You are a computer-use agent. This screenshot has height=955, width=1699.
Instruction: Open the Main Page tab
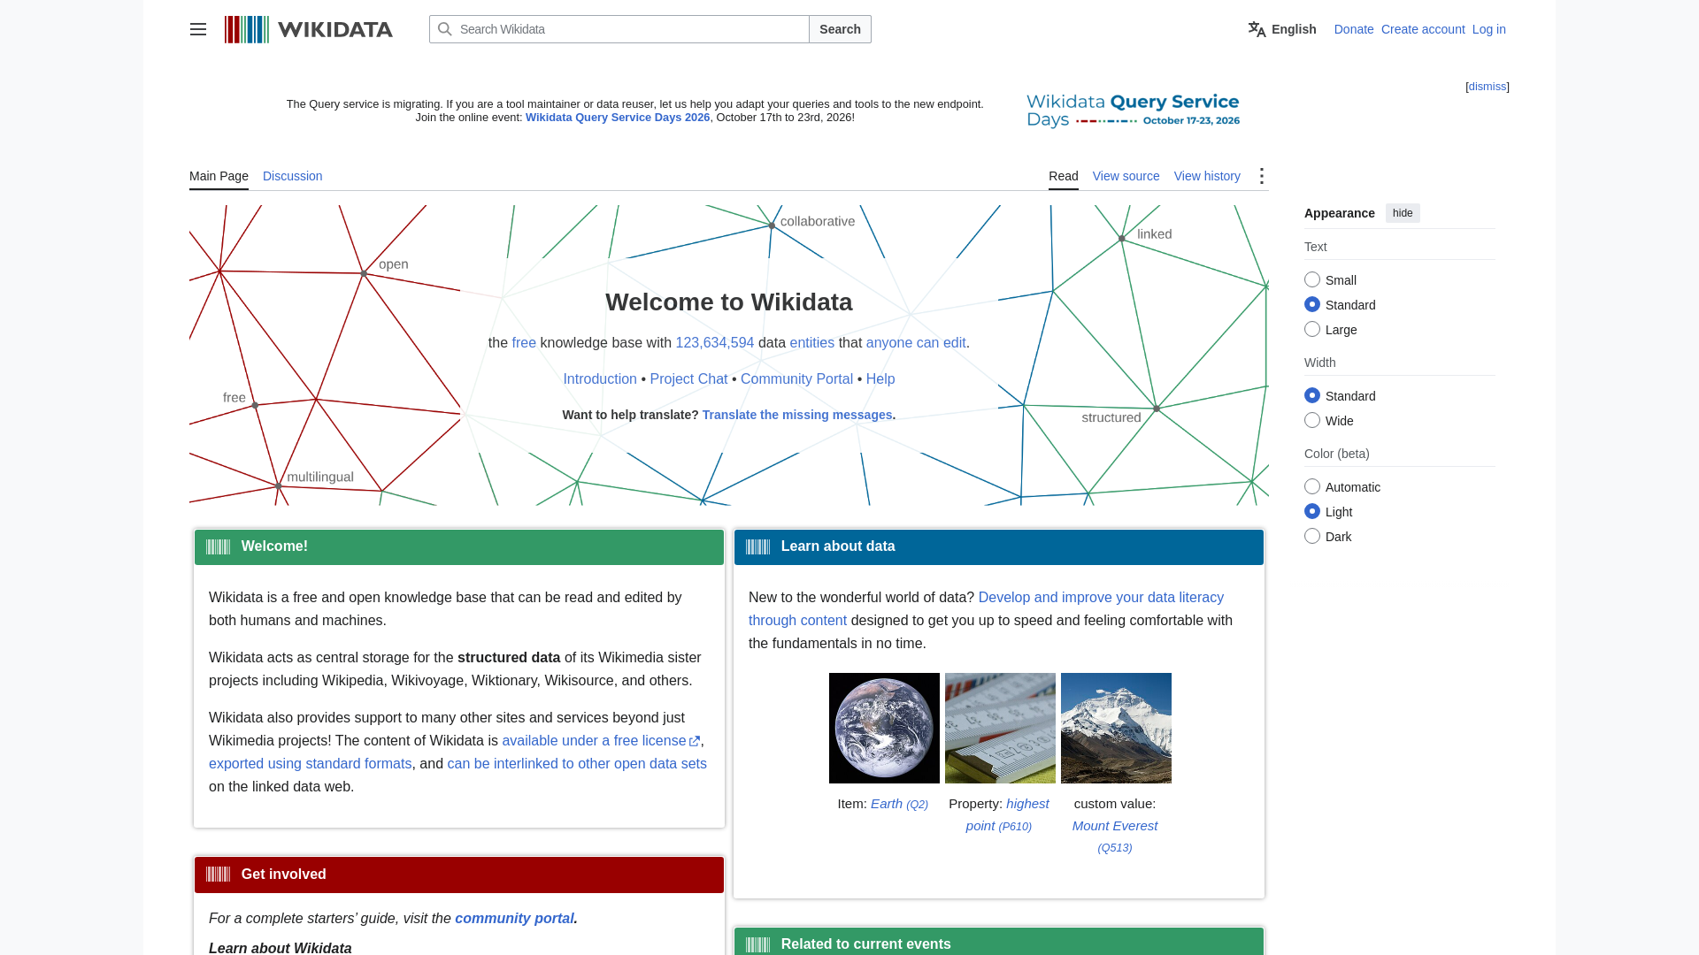(x=219, y=176)
